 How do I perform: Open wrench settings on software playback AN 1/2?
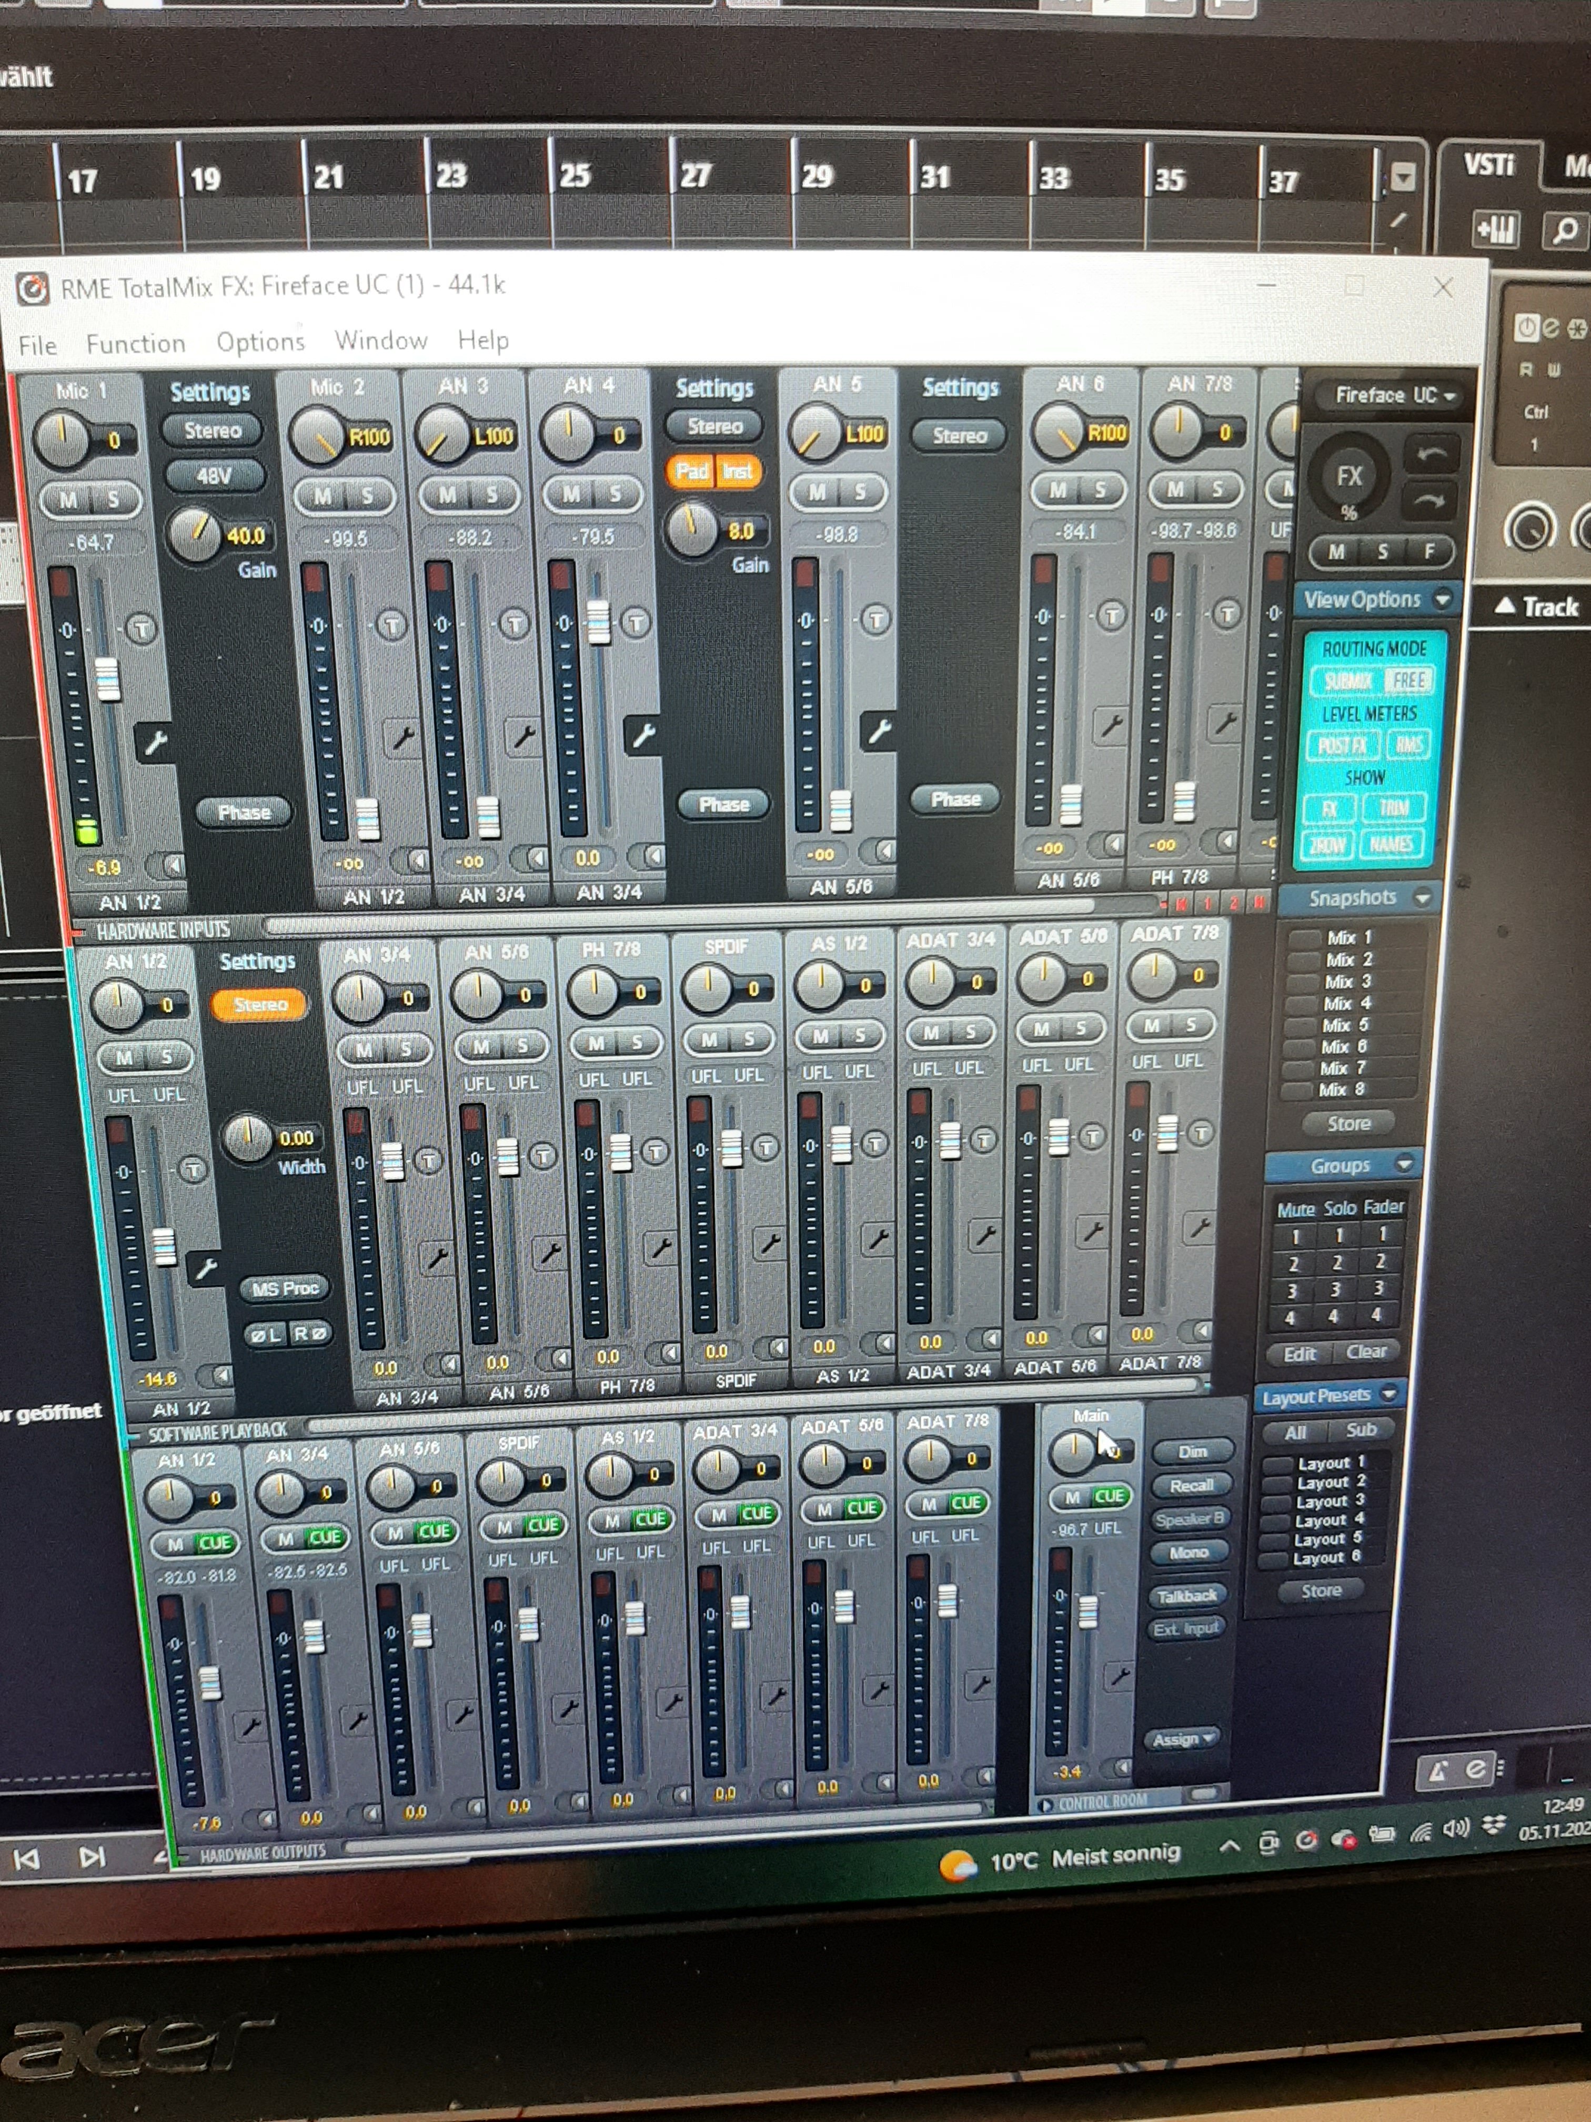coord(205,1267)
